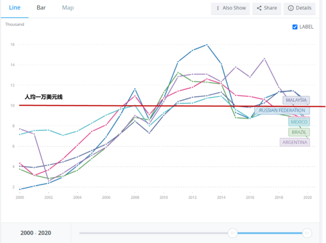326x243 pixels.
Task: Click the grey track of year range slider
Action: 153,233
